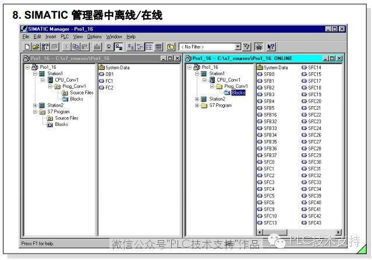Click horizontal scrollbar left arrow in ONLINE window

(x=260, y=232)
